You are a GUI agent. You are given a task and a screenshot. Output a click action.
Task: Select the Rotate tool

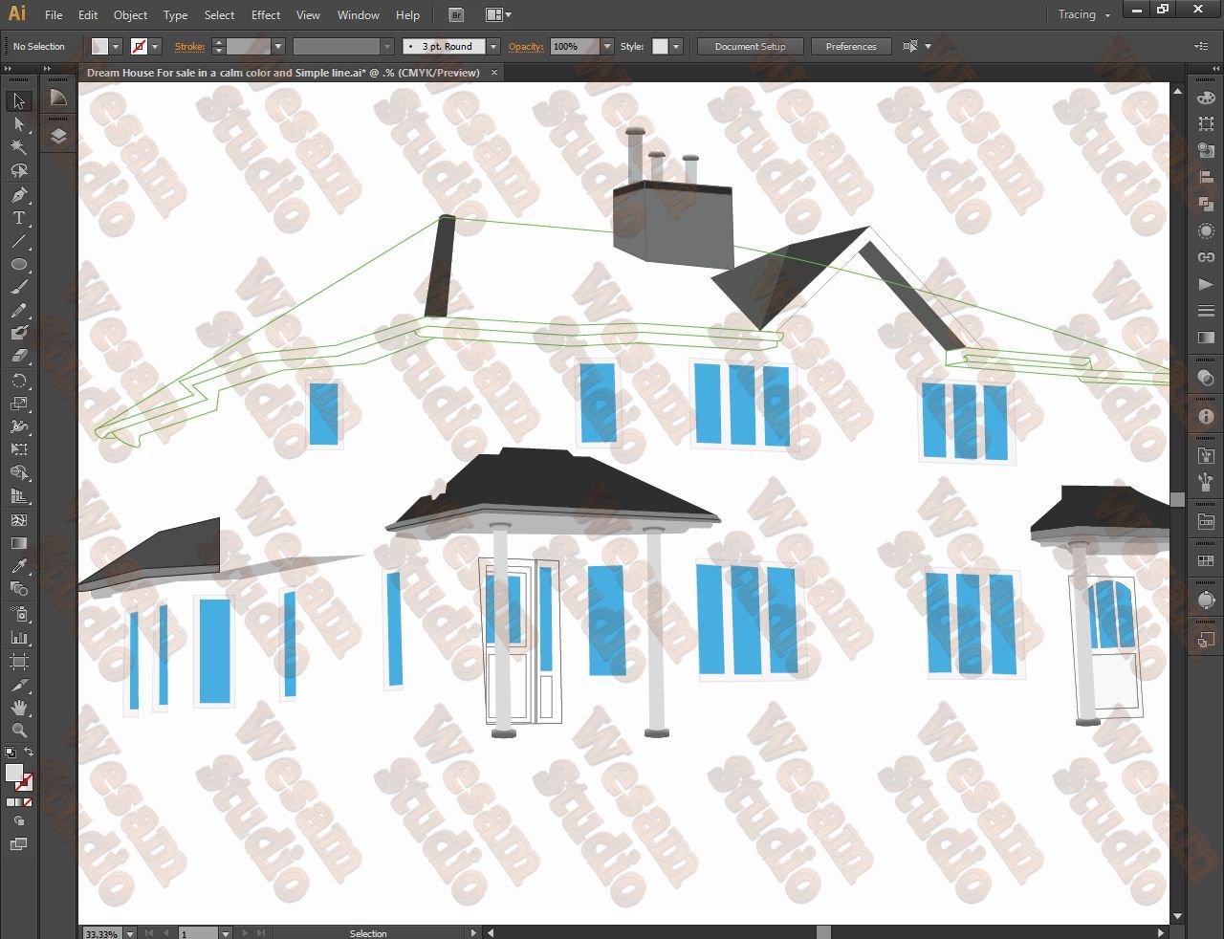(x=19, y=381)
